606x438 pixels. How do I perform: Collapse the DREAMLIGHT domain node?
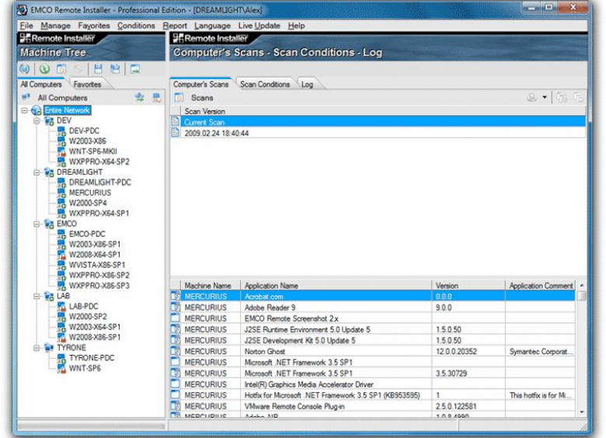tap(37, 172)
